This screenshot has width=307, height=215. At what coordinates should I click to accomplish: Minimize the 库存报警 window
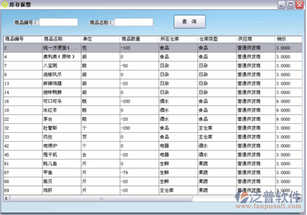(281, 4)
